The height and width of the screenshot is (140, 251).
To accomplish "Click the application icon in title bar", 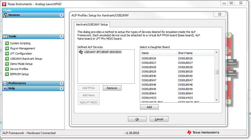I will pos(4,4).
